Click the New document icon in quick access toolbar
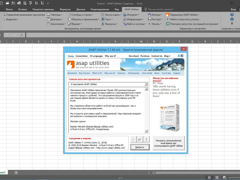Screen dimensions: 240x180 1,3
